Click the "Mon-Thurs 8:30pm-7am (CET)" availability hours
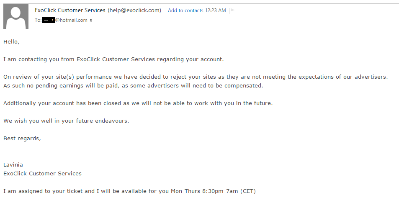 (x=213, y=191)
